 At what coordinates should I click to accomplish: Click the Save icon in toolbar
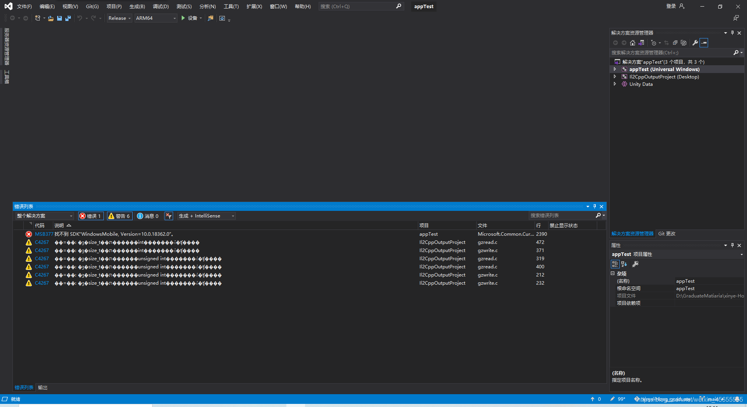coord(60,18)
